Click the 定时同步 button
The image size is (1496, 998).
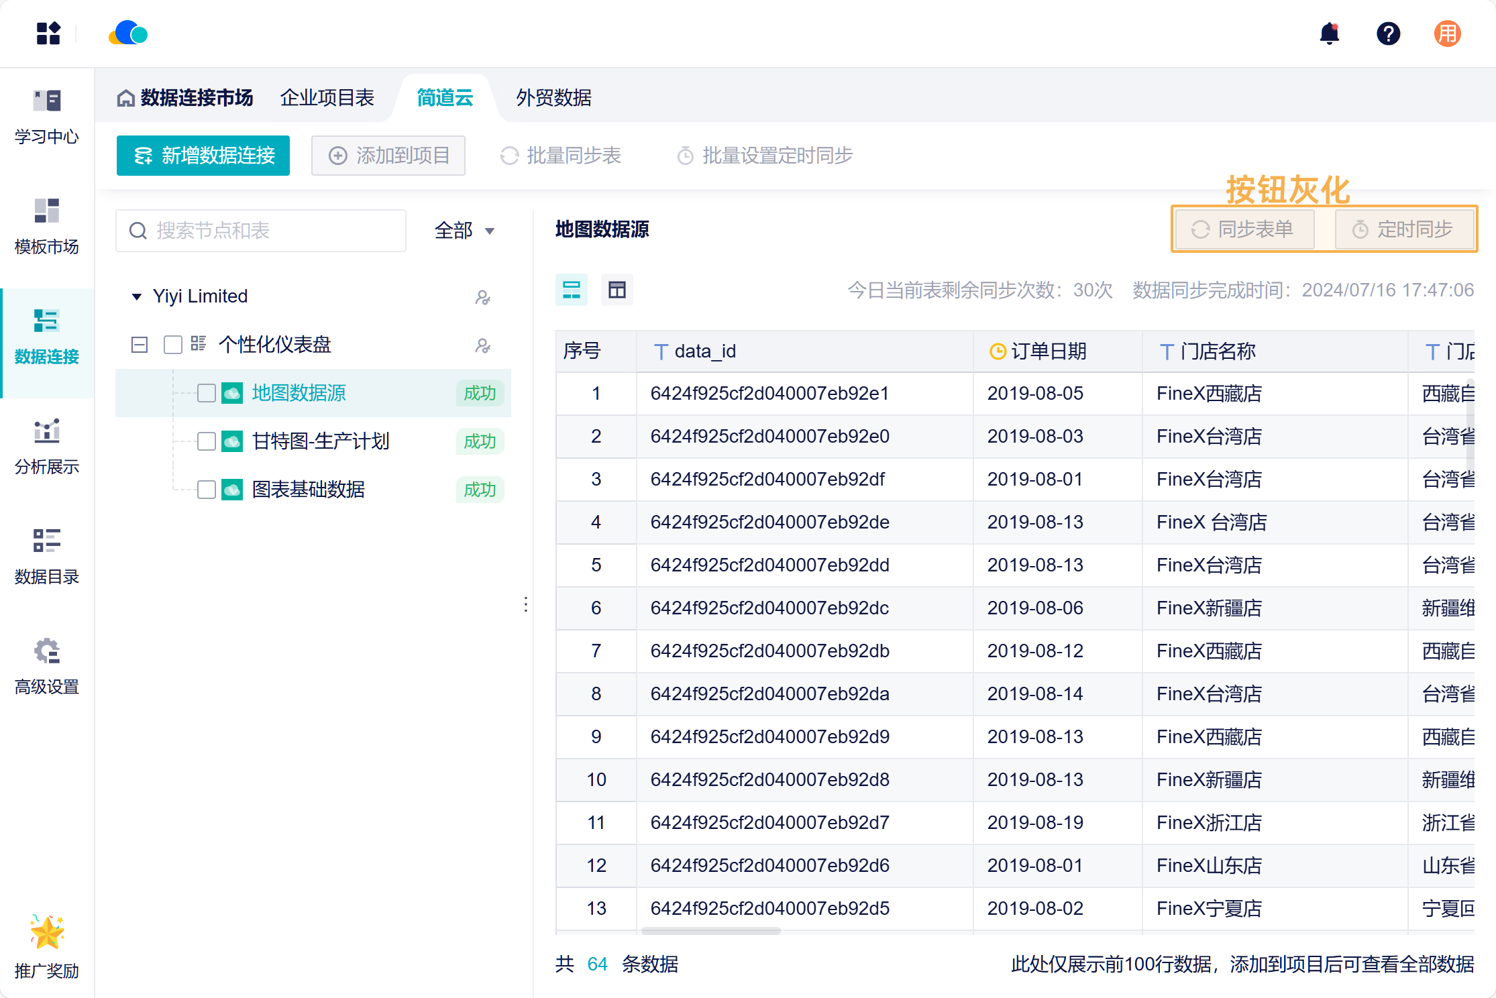coord(1404,229)
